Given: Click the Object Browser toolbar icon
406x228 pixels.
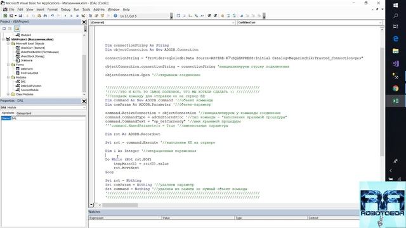Looking at the screenshot, I should coord(103,16).
